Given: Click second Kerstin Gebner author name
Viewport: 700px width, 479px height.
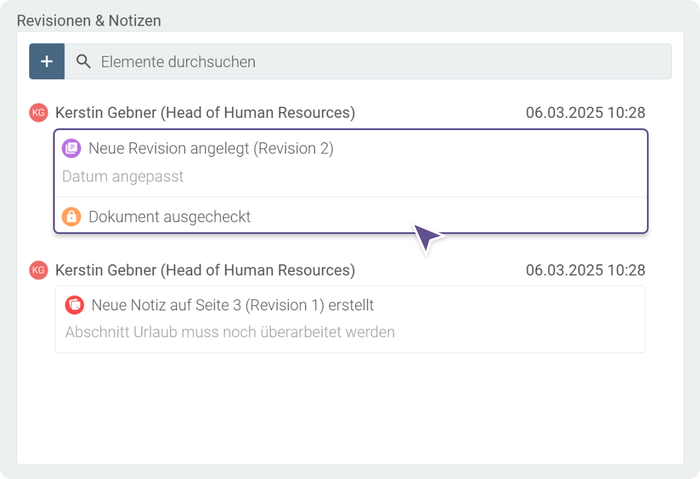Looking at the screenshot, I should click(205, 270).
